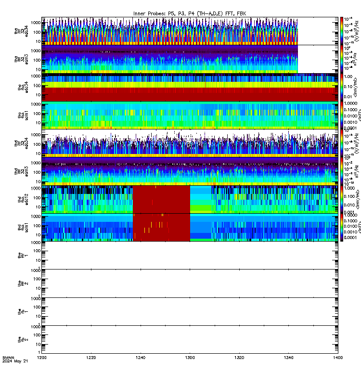
Task: Click the tha fbk scm1 filter bank panel
Action: [x=190, y=115]
